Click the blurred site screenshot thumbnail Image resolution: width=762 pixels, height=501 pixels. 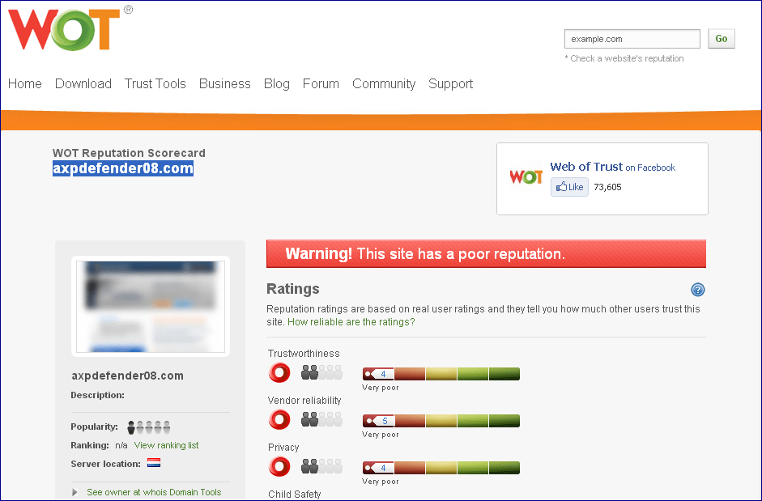(x=151, y=307)
